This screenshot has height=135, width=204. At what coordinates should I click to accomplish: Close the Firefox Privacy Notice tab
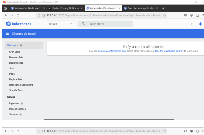pos(82,8)
